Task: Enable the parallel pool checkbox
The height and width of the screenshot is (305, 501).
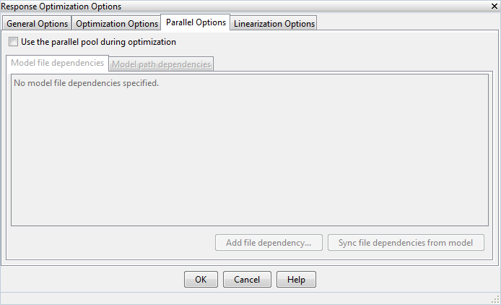Action: [x=14, y=42]
